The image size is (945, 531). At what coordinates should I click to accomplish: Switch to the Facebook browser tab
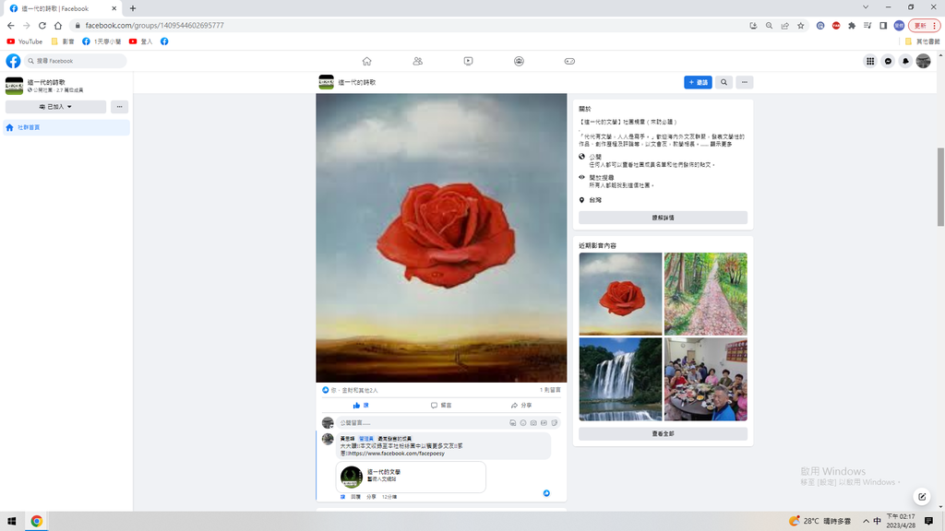coord(55,8)
